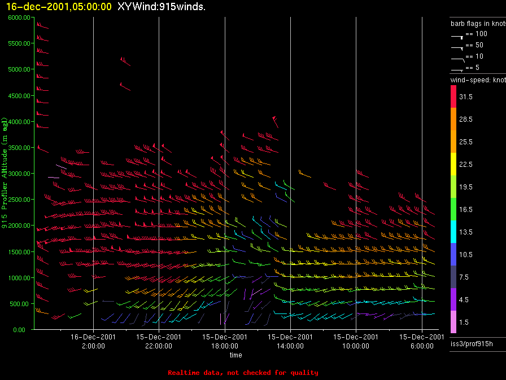Select the green 16.5 knots color band
The width and height of the screenshot is (506, 380).
[453, 209]
